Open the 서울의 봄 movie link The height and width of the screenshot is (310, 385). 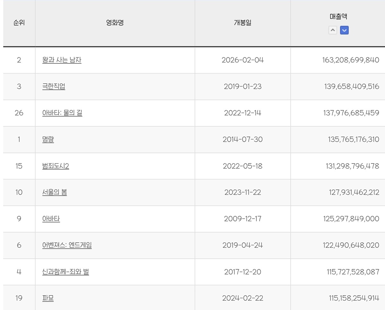pos(55,192)
